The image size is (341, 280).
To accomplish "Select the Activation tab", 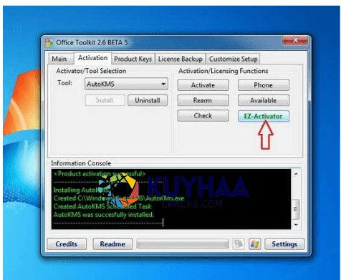I will point(92,58).
